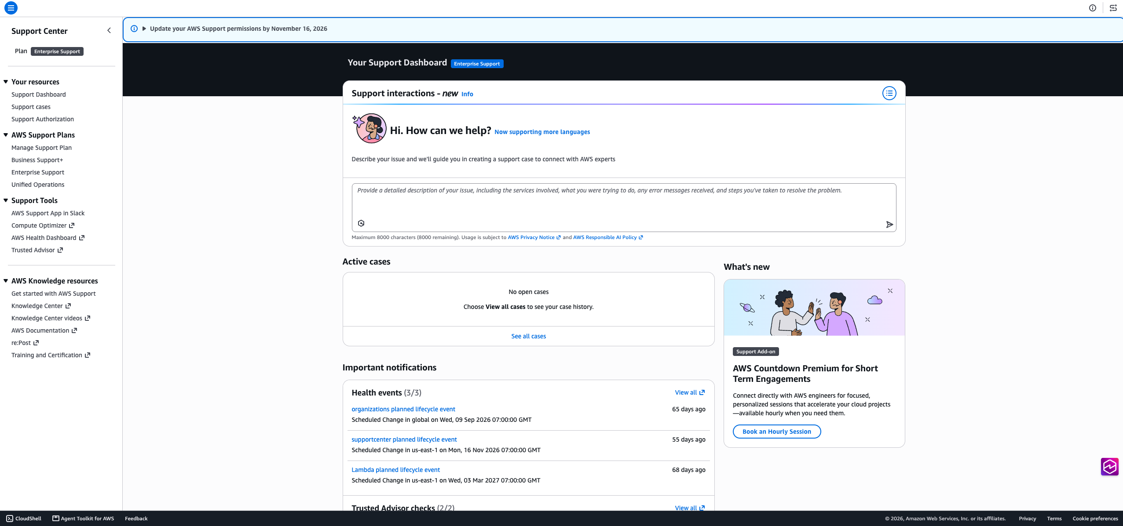Click the What's new illustration banner
Viewport: 1123px width, 526px height.
coord(814,308)
